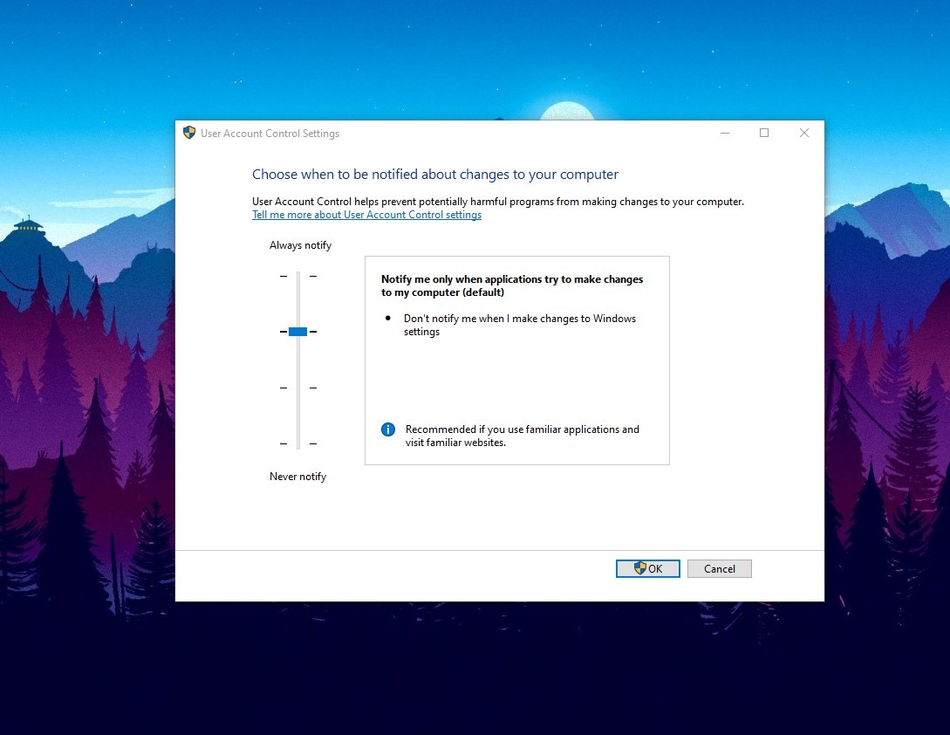Click the notification description panel heading

512,285
